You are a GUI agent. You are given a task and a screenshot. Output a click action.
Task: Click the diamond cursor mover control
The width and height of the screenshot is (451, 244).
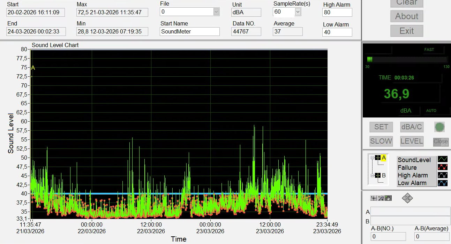pos(407,198)
